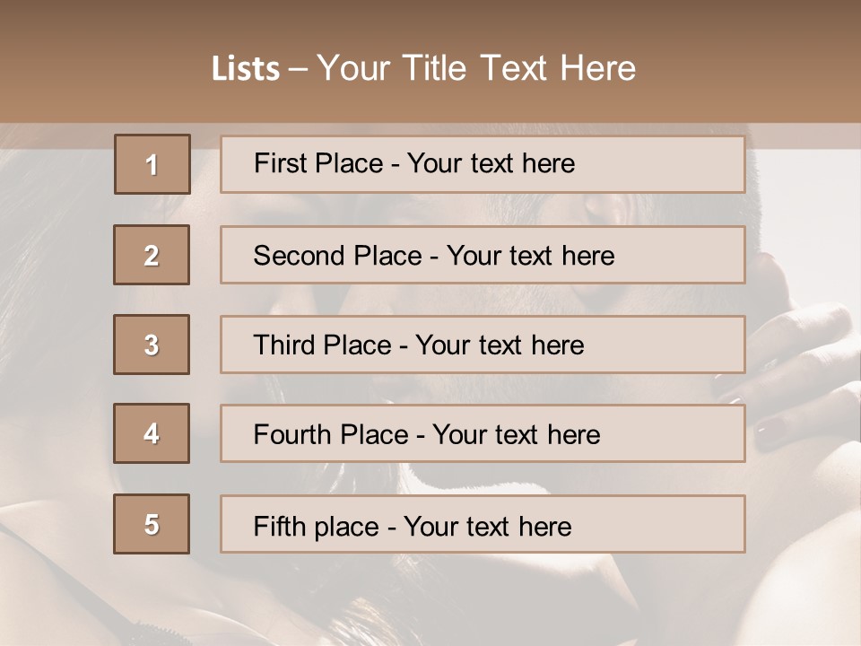Select the number 2 box
This screenshot has height=646, width=861.
[x=152, y=255]
